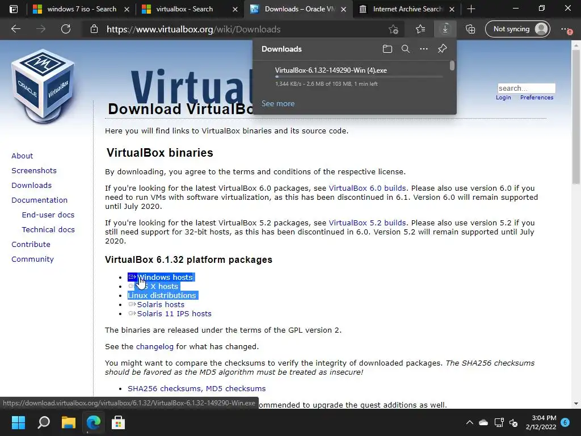Open the Preferences link

[x=537, y=98]
